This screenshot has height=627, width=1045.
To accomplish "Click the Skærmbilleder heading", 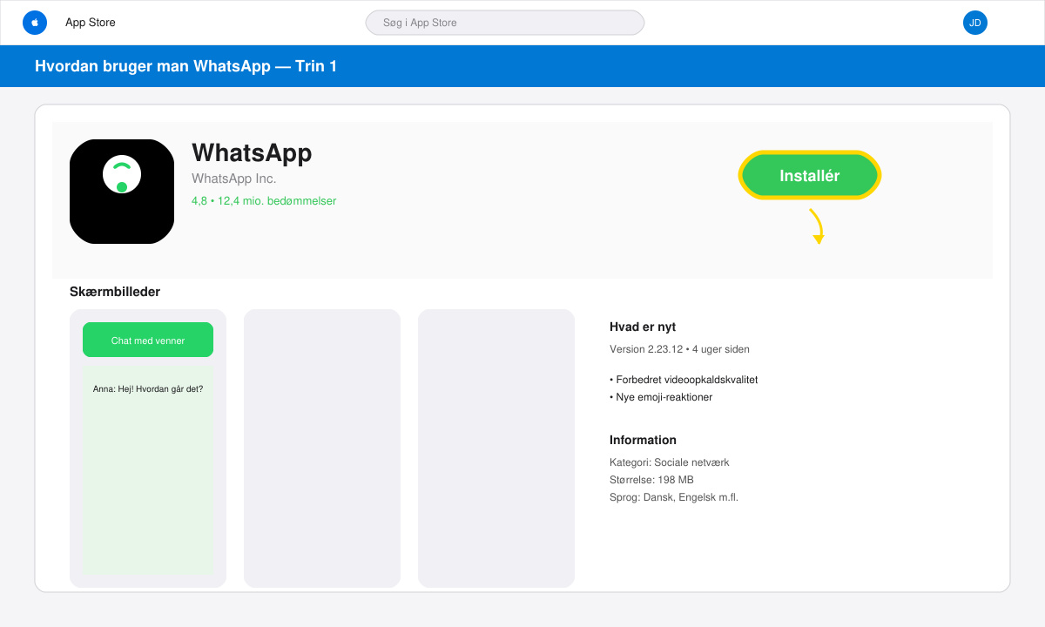I will coord(115,292).
